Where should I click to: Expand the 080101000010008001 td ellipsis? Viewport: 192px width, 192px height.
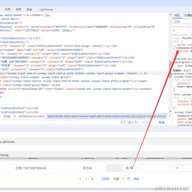126,58
